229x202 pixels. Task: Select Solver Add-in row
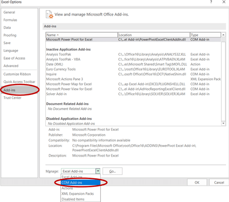[133, 94]
